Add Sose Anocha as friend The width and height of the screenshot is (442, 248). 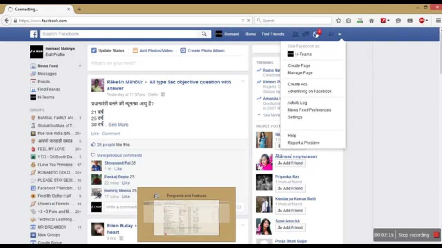pos(290,227)
